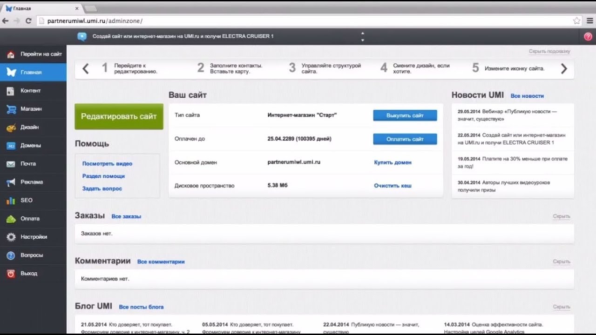This screenshot has width=596, height=335.
Task: Go to next tip steps with right chevron
Action: point(564,69)
